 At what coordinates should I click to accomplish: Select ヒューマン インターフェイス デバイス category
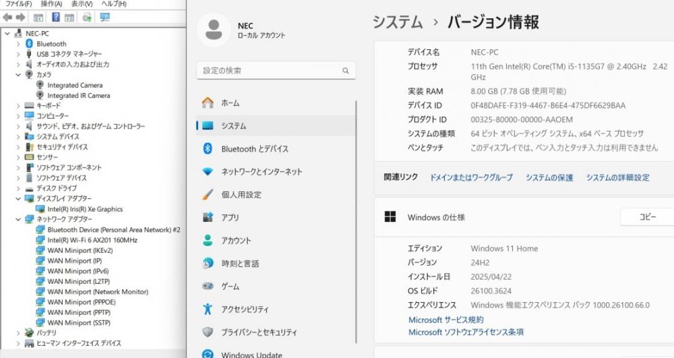point(79,343)
